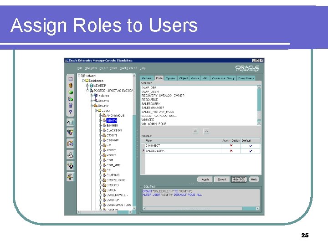Click the orange icon in the left toolbar

(x=71, y=86)
